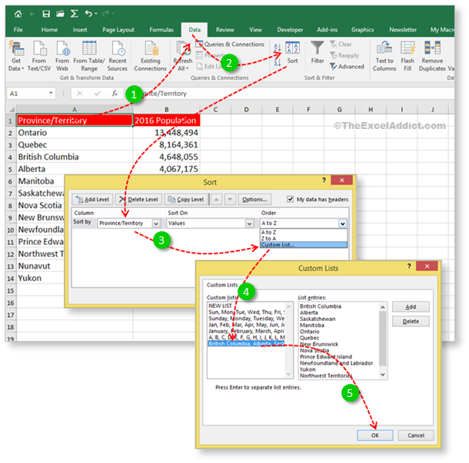The width and height of the screenshot is (469, 463).
Task: Click the formula bar input
Action: point(291,94)
